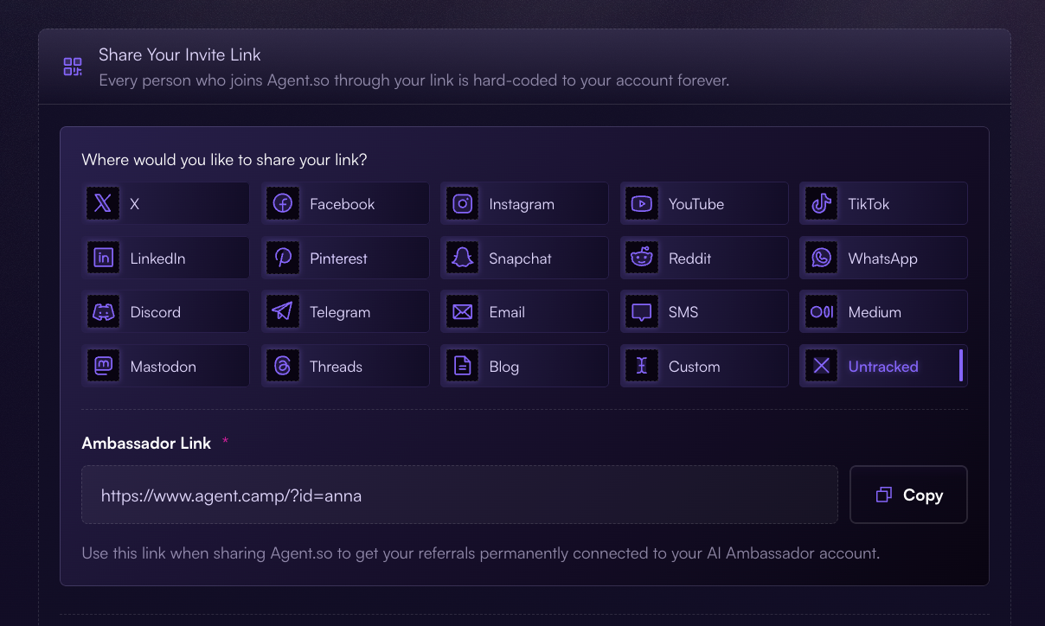Choose the SMS speech bubble icon

[x=642, y=312]
